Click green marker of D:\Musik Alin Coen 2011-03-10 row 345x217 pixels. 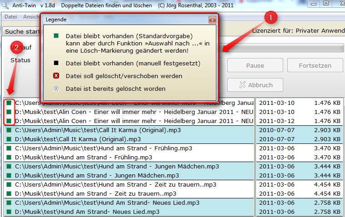click(x=9, y=112)
